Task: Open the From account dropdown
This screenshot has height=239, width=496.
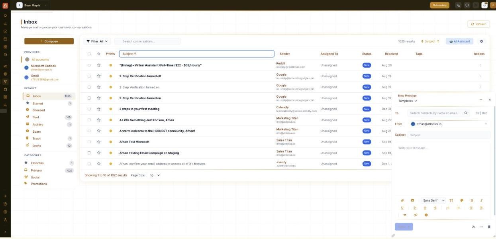Action: 449,124
